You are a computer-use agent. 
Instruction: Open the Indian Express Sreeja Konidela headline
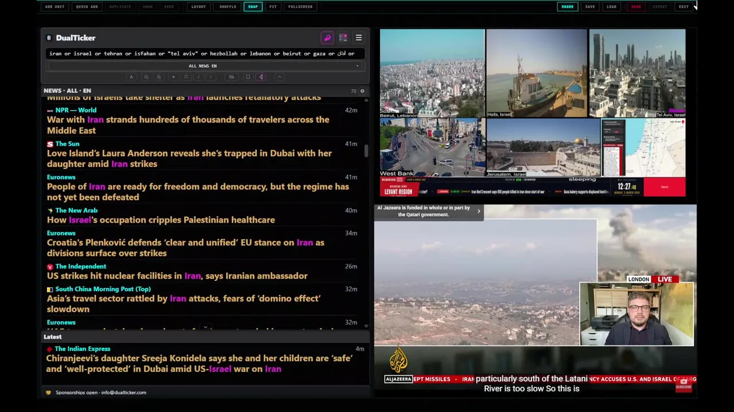[x=199, y=363]
